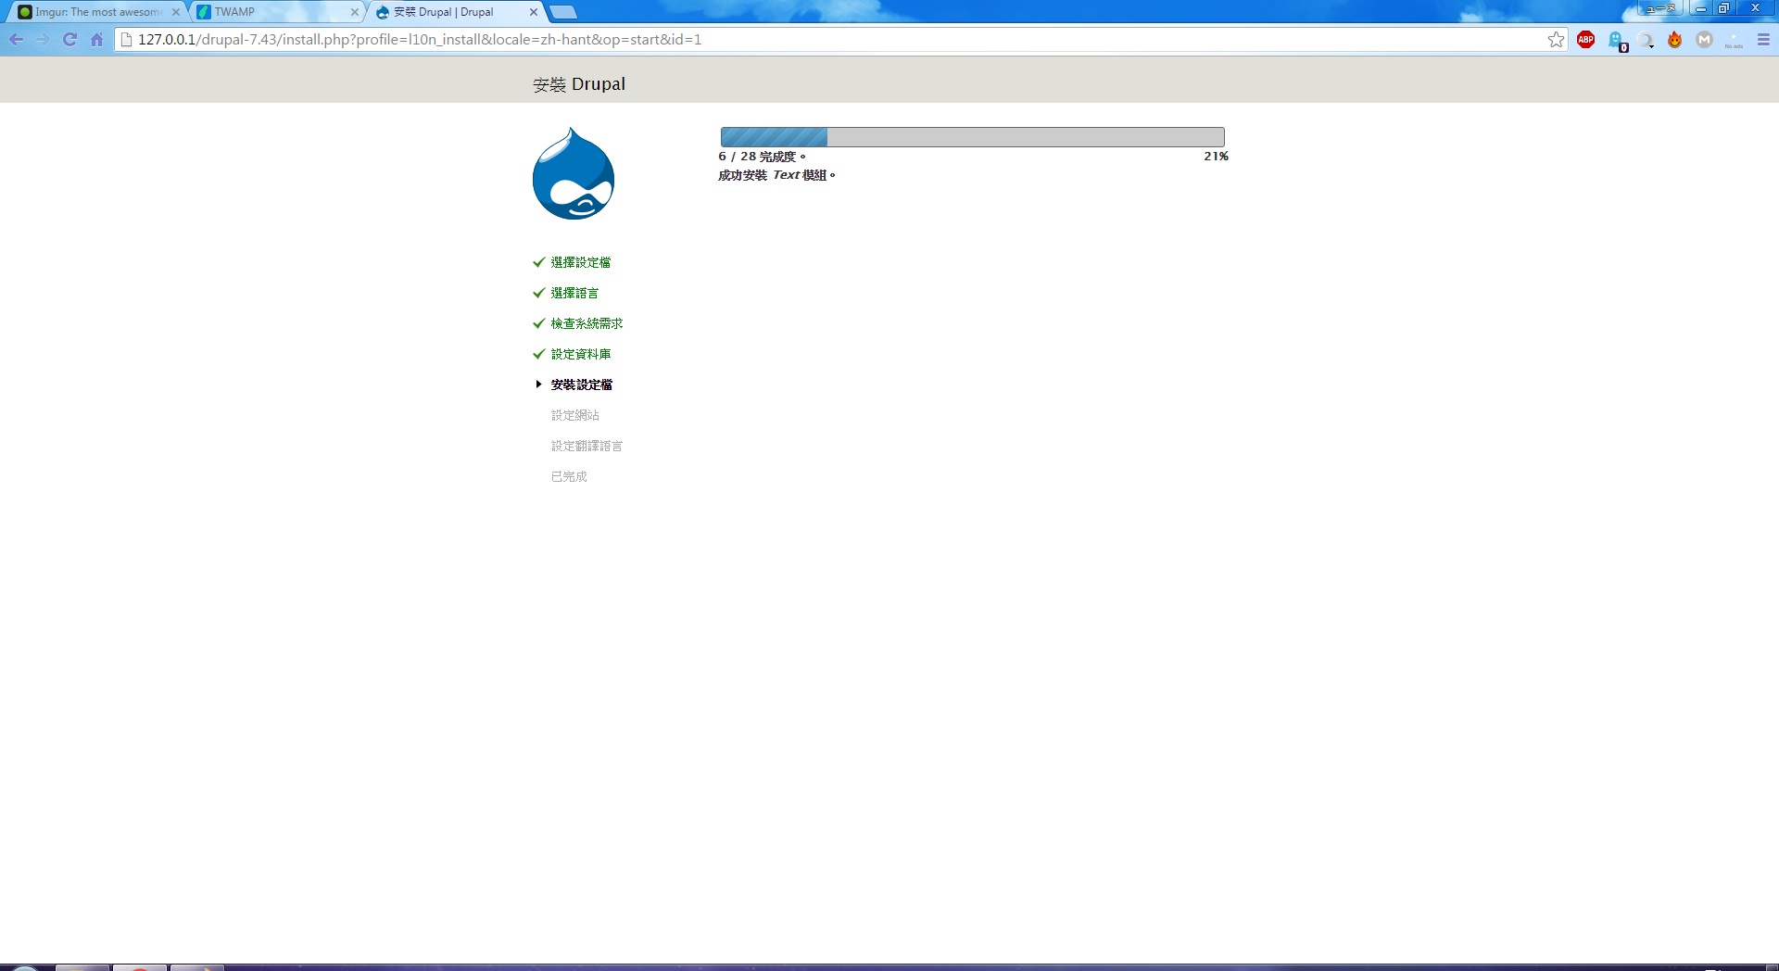Image resolution: width=1779 pixels, height=971 pixels.
Task: Click the Drupal drop logo
Action: [x=574, y=174]
